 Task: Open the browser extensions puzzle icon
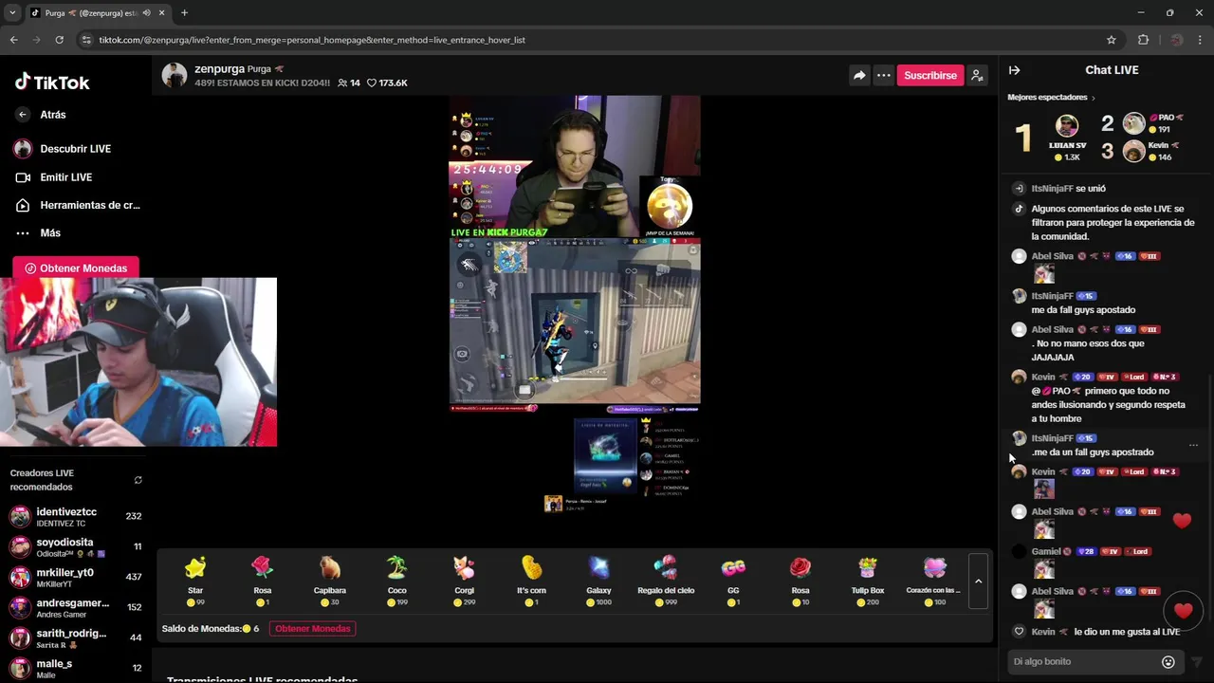tap(1143, 40)
